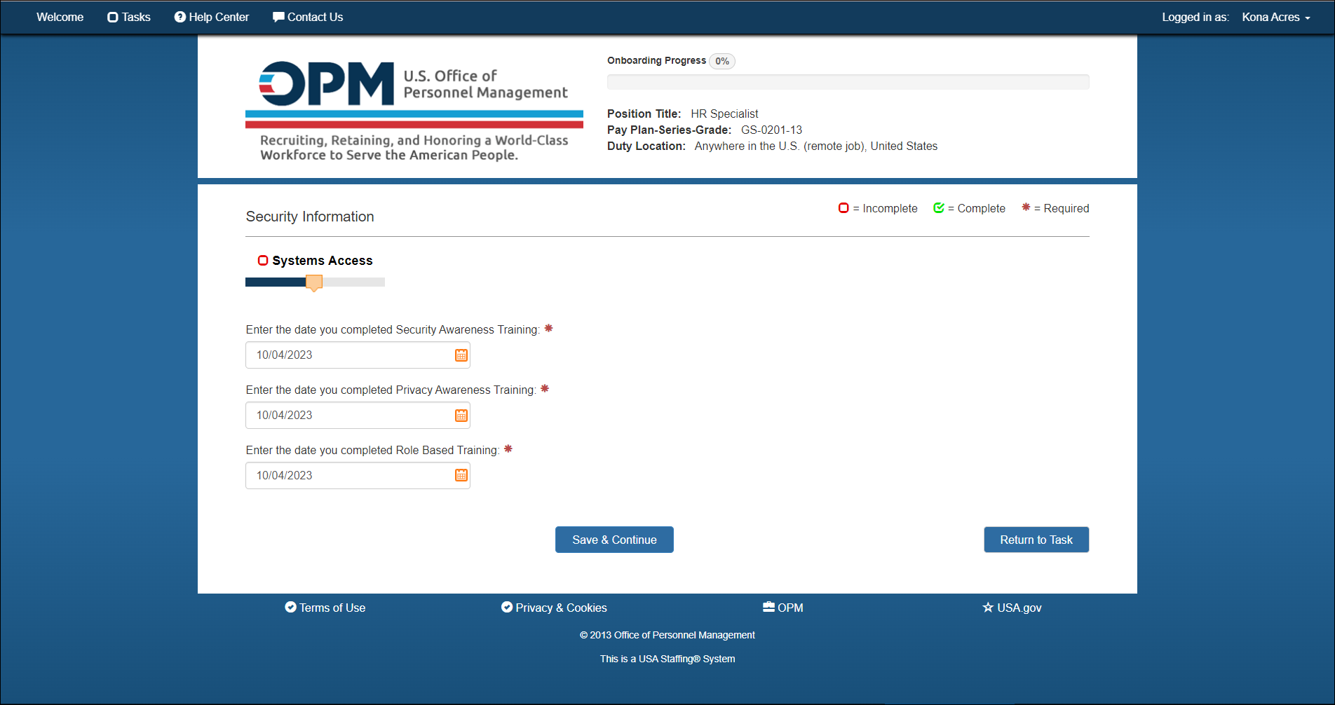Click the GS-0201-13 pay grade text
Viewport: 1335px width, 705px height.
(771, 130)
